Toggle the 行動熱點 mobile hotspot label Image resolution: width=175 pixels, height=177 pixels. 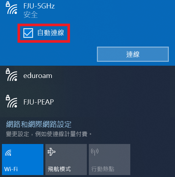point(103,169)
